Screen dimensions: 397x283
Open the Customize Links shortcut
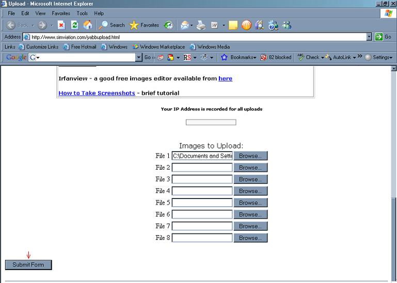click(39, 47)
